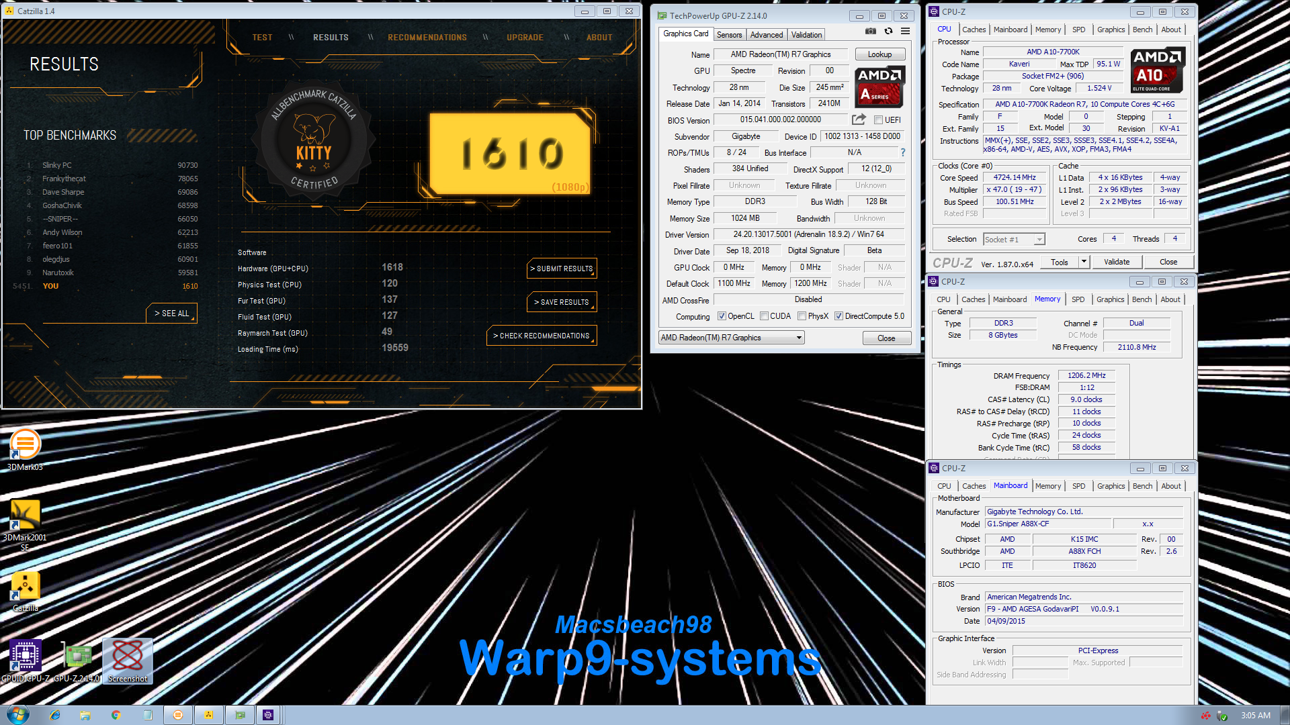
Task: Click SEE ALL under top benchmarks
Action: 171,313
